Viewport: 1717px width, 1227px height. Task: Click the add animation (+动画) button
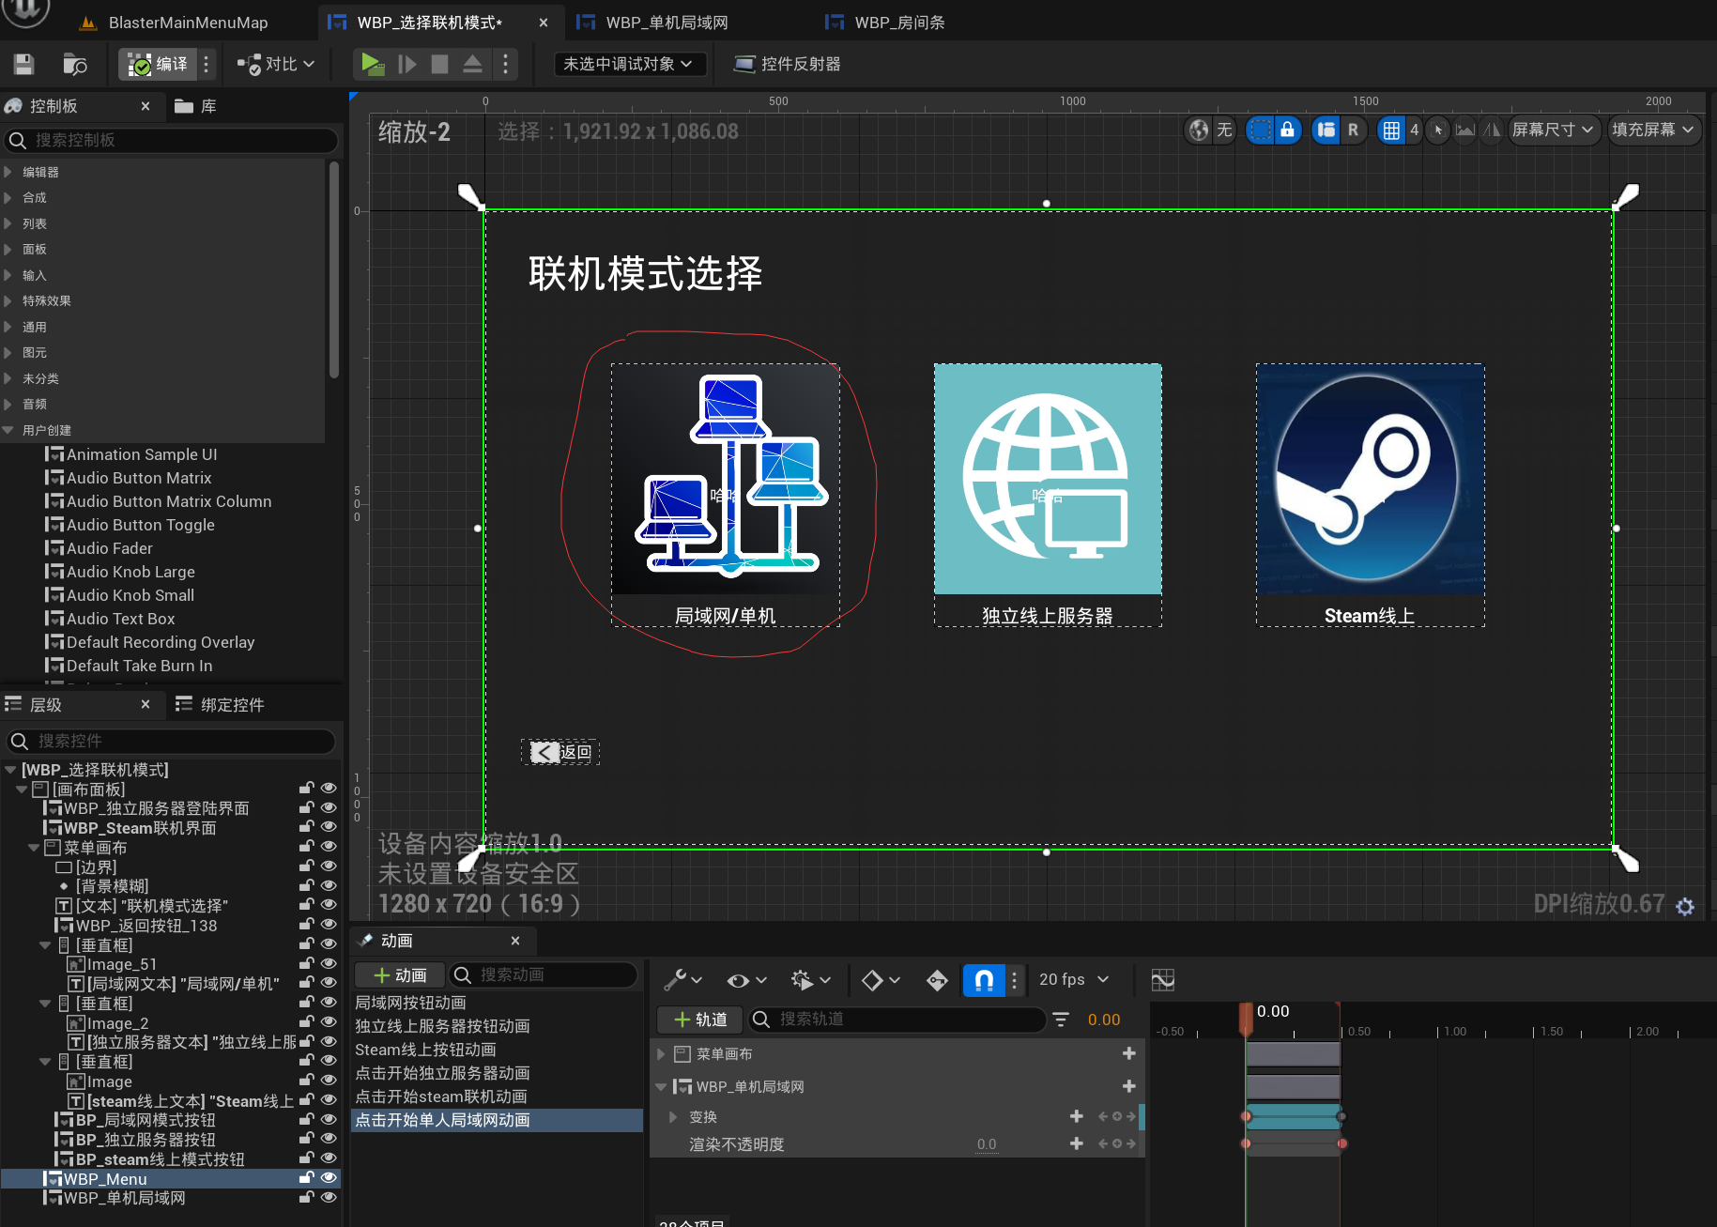point(400,975)
